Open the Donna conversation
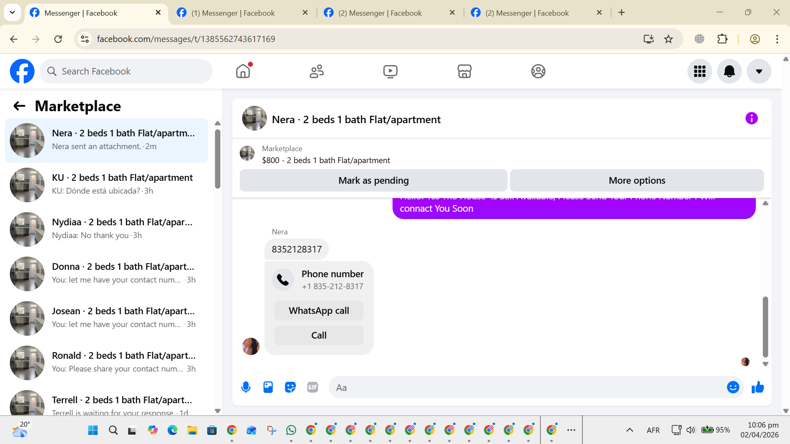Image resolution: width=790 pixels, height=444 pixels. 106,274
